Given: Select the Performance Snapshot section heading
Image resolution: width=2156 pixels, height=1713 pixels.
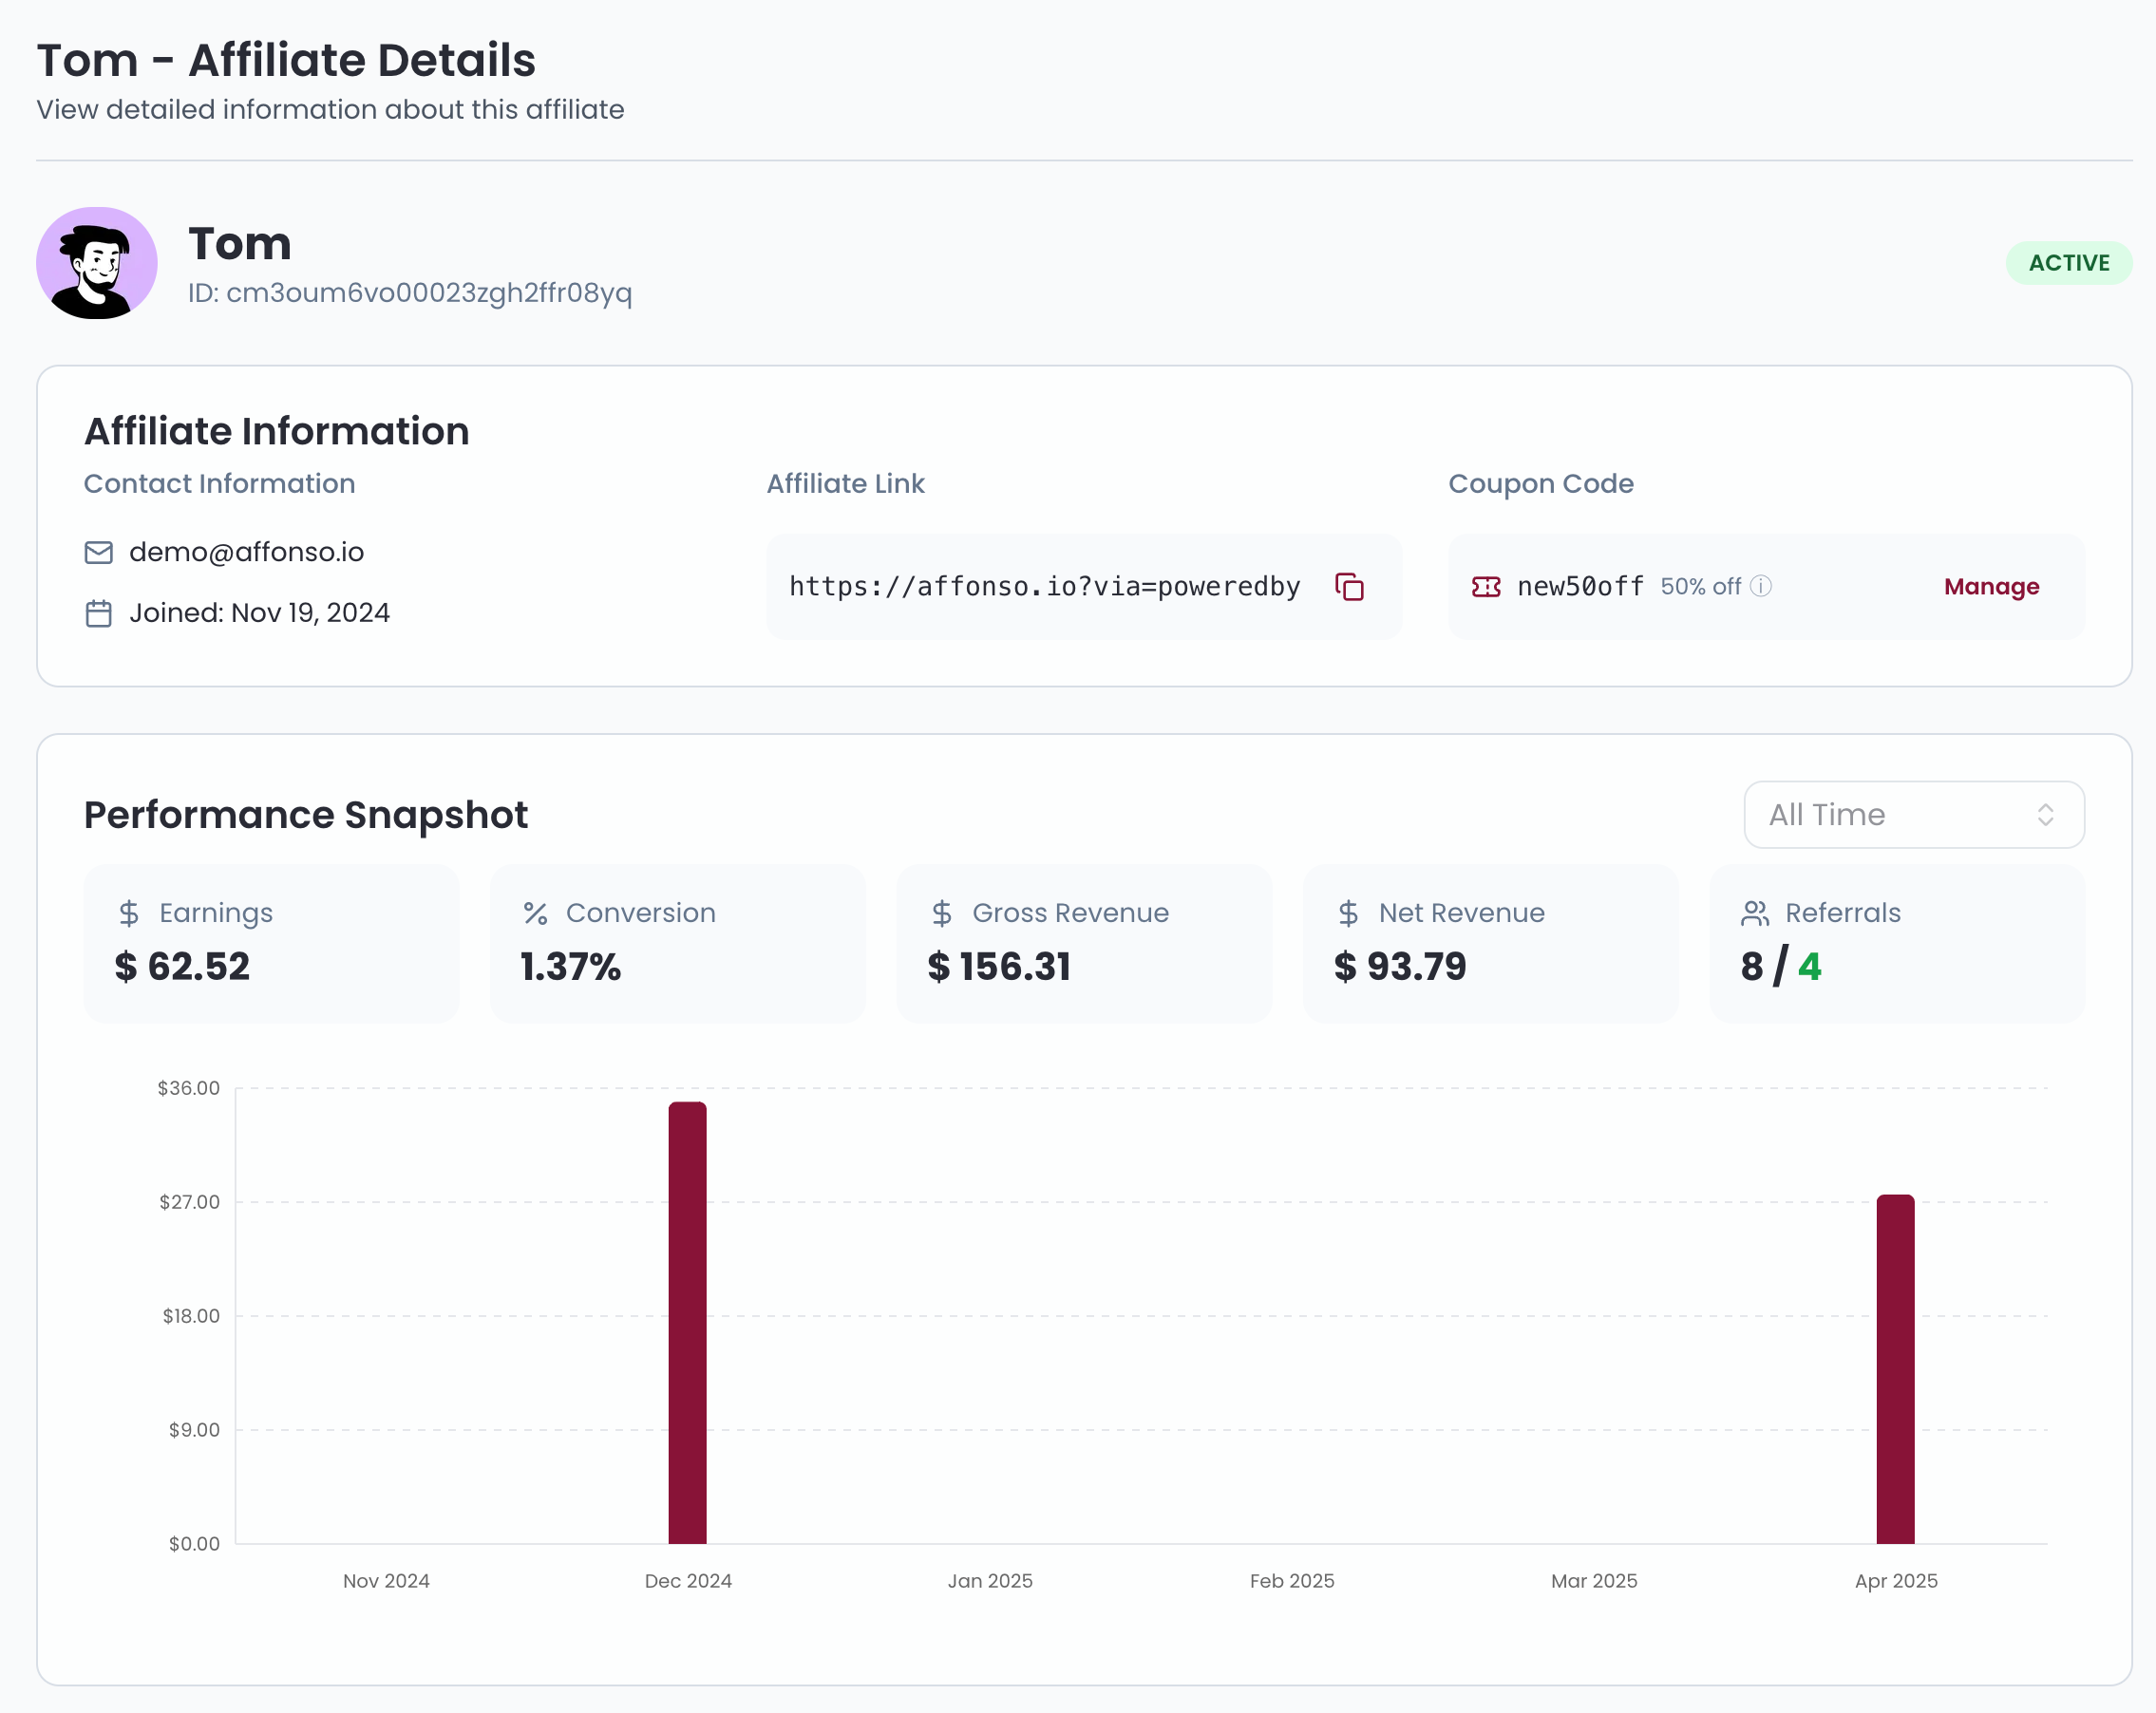Looking at the screenshot, I should coord(305,815).
